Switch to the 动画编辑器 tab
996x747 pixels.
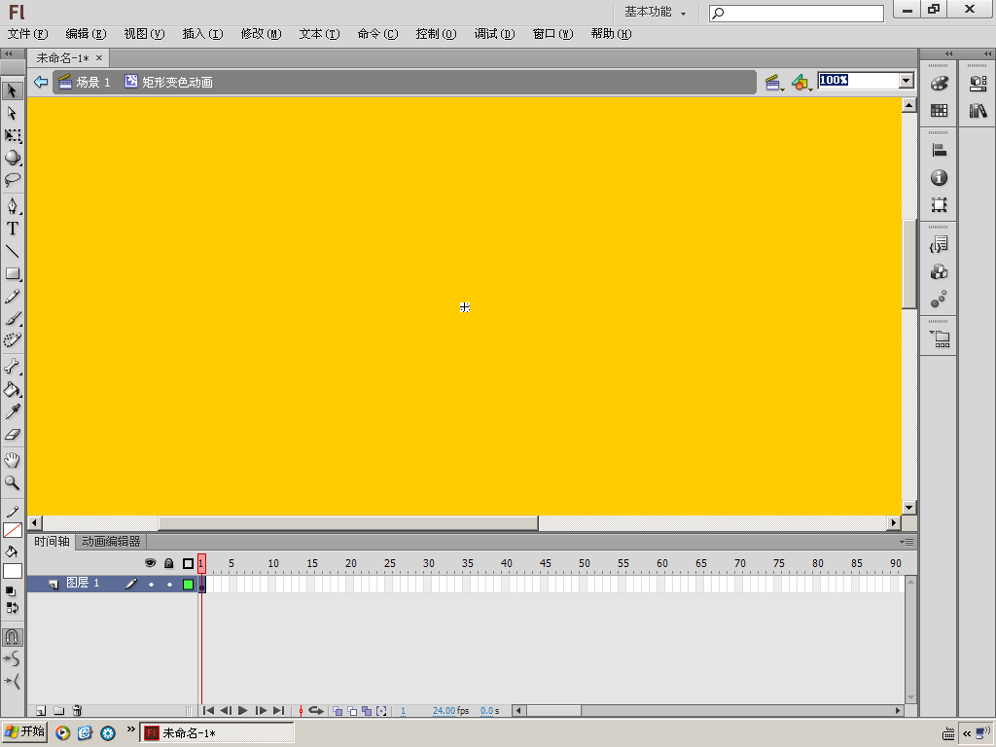(111, 542)
